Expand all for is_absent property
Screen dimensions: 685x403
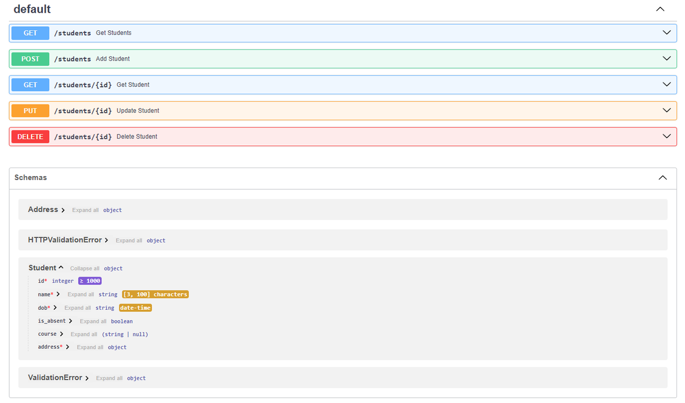click(93, 321)
